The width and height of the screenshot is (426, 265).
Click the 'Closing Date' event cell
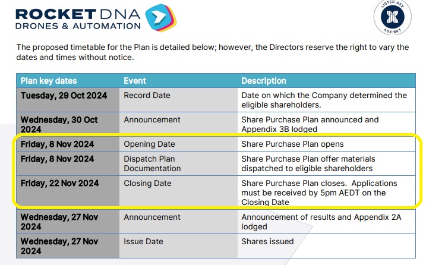(178, 191)
